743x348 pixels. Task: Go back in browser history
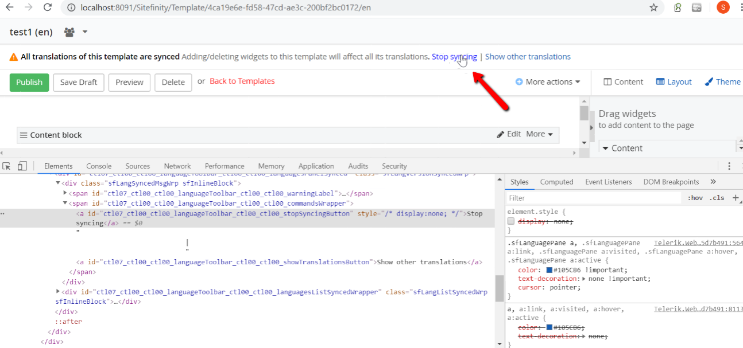10,7
